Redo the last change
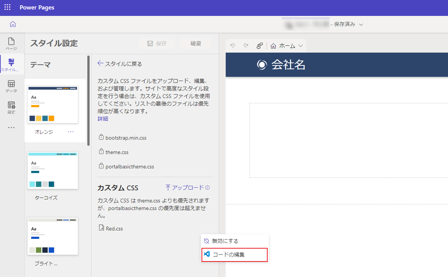 coord(246,46)
